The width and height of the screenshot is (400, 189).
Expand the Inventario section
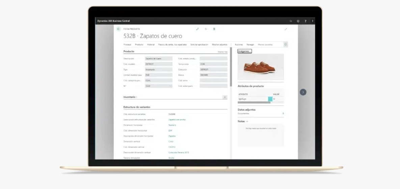[x=130, y=97]
